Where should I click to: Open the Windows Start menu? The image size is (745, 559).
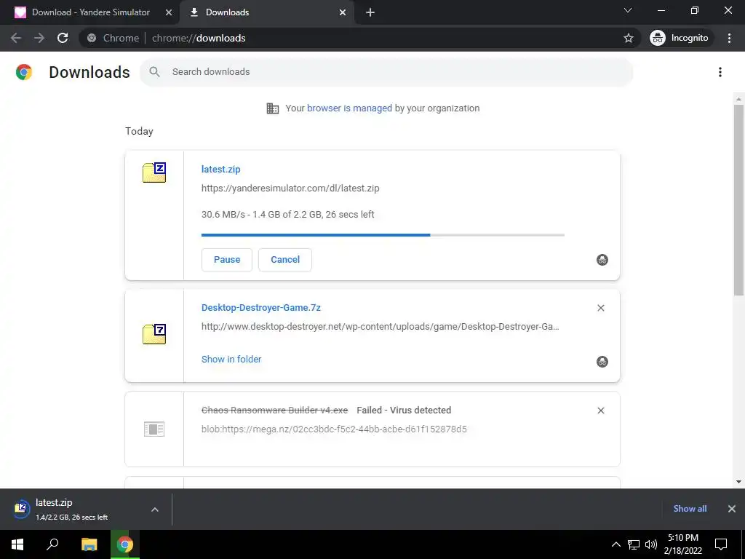(17, 544)
